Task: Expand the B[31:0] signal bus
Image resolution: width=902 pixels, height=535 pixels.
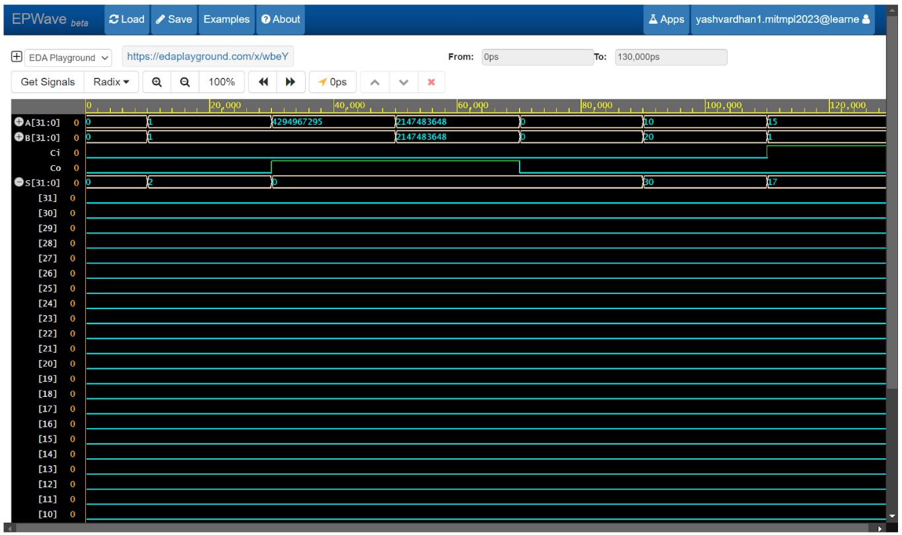Action: [x=19, y=137]
